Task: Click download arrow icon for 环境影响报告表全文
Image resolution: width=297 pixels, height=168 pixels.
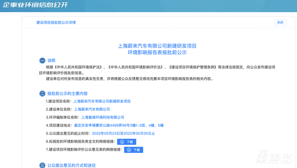Action: pyautogui.click(x=122, y=142)
